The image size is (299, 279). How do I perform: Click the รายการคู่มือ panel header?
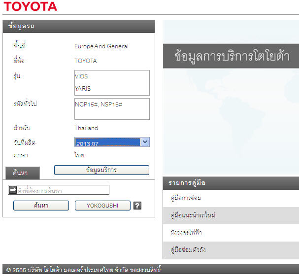231,183
